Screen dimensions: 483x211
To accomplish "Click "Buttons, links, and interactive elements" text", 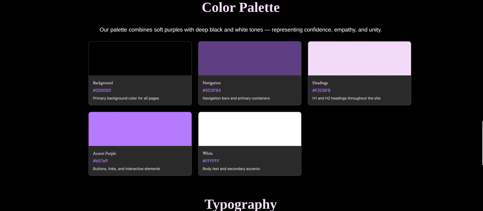I will tap(126, 169).
